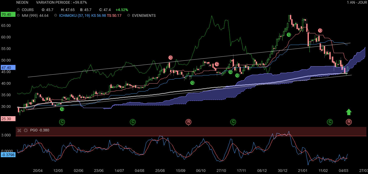Click the NEOEN ticker name

click(22, 2)
